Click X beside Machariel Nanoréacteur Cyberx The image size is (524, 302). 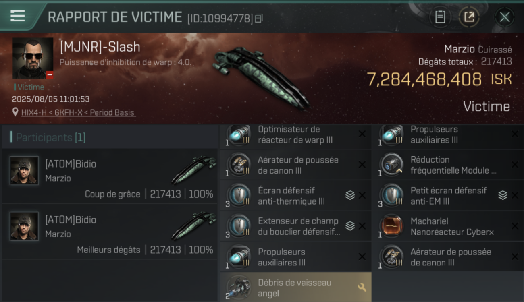(515, 226)
